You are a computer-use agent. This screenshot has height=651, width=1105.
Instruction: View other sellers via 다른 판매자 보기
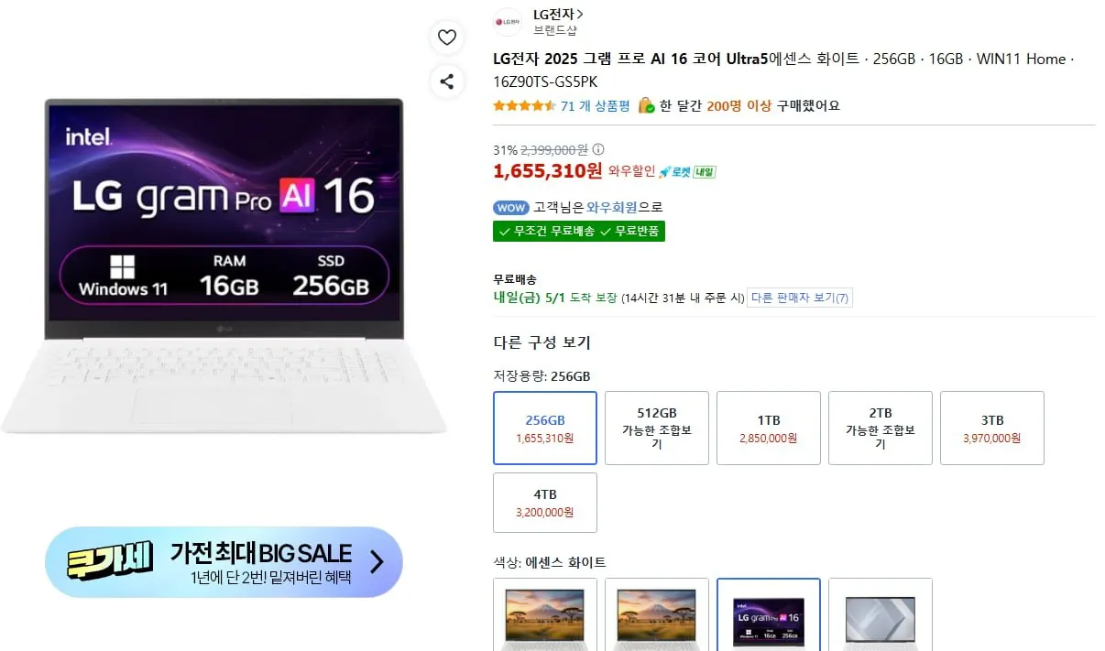[x=799, y=297]
